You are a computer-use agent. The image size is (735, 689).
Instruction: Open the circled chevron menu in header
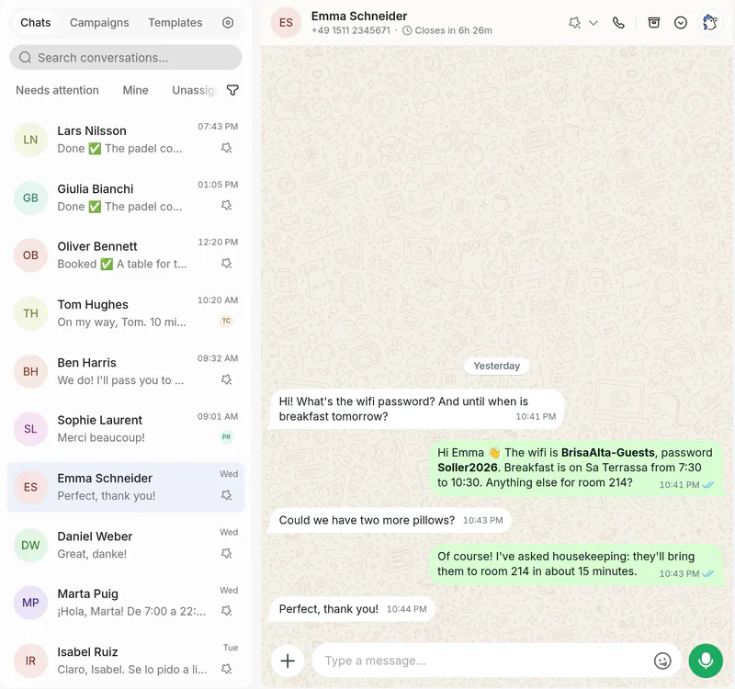[x=681, y=22]
